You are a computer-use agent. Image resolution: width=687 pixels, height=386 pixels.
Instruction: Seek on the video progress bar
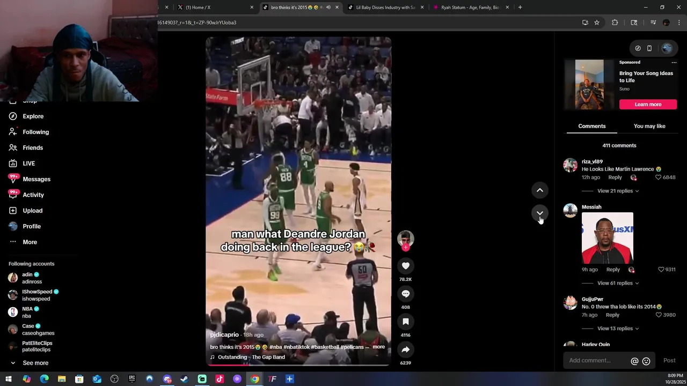point(298,365)
